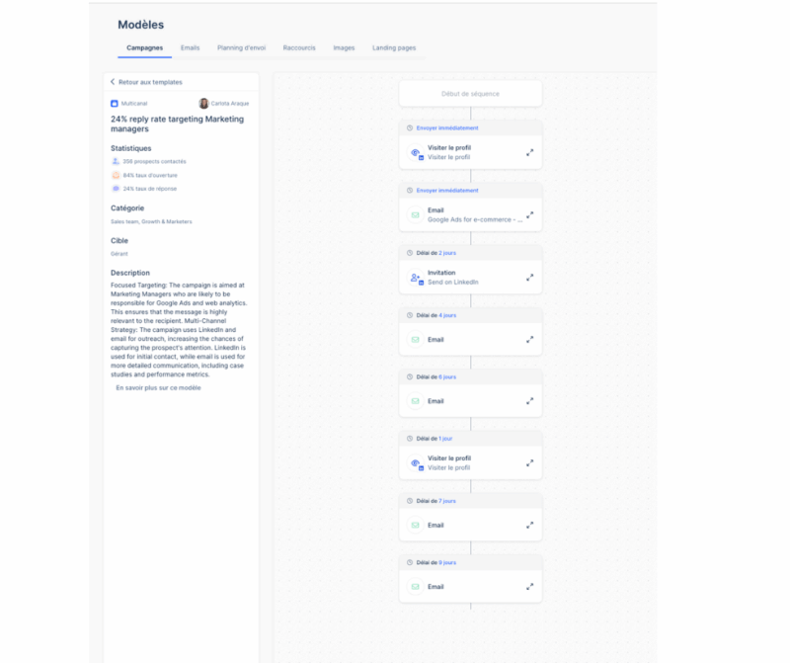Click the envelope icon of the Google Ads email step
Screen dimensions: 790x663
pyautogui.click(x=416, y=214)
